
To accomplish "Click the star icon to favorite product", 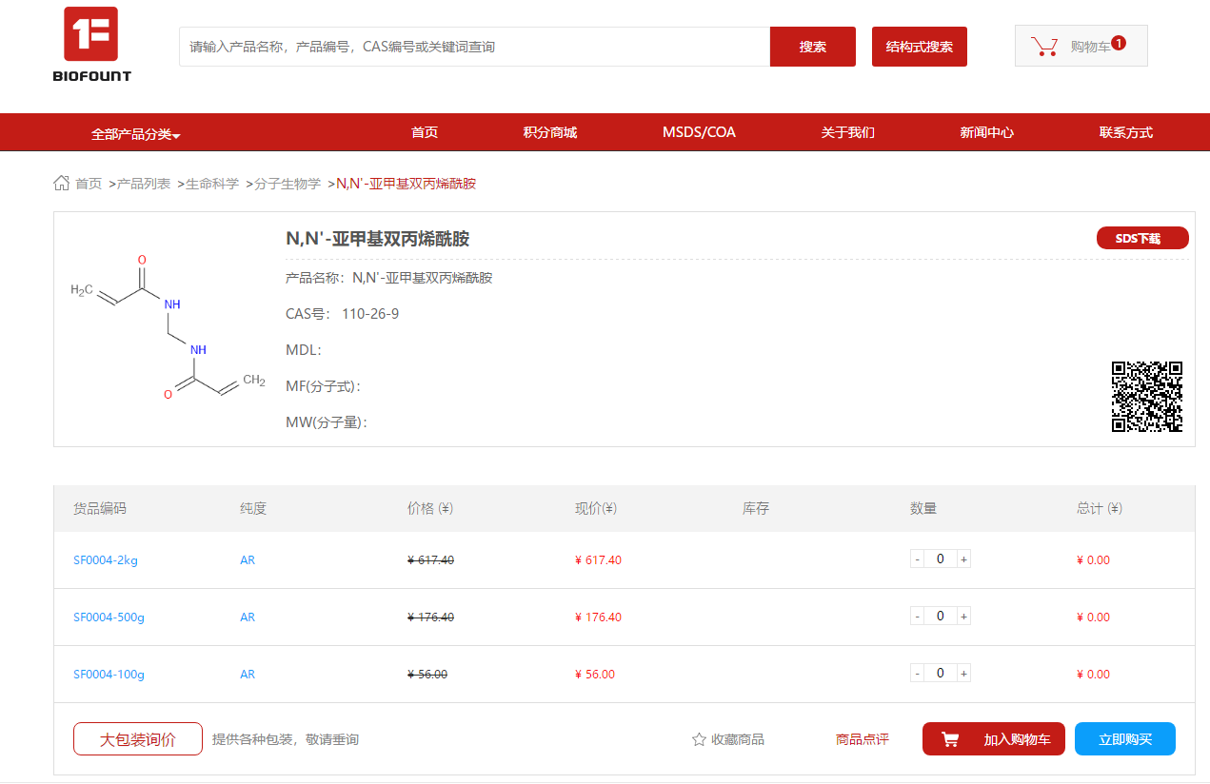I will (699, 739).
